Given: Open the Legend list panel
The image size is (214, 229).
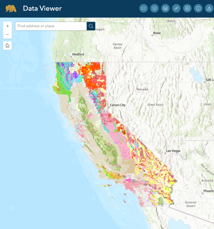Looking at the screenshot, I should [144, 8].
